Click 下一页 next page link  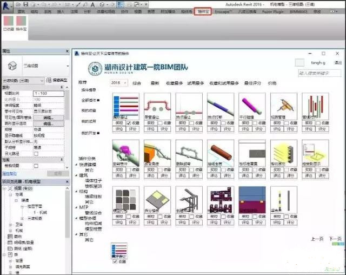(335, 239)
